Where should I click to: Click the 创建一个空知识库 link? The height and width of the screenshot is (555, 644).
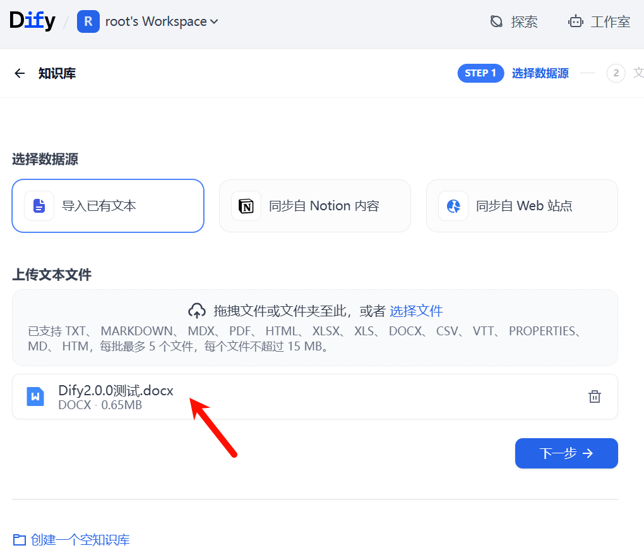pyautogui.click(x=80, y=540)
